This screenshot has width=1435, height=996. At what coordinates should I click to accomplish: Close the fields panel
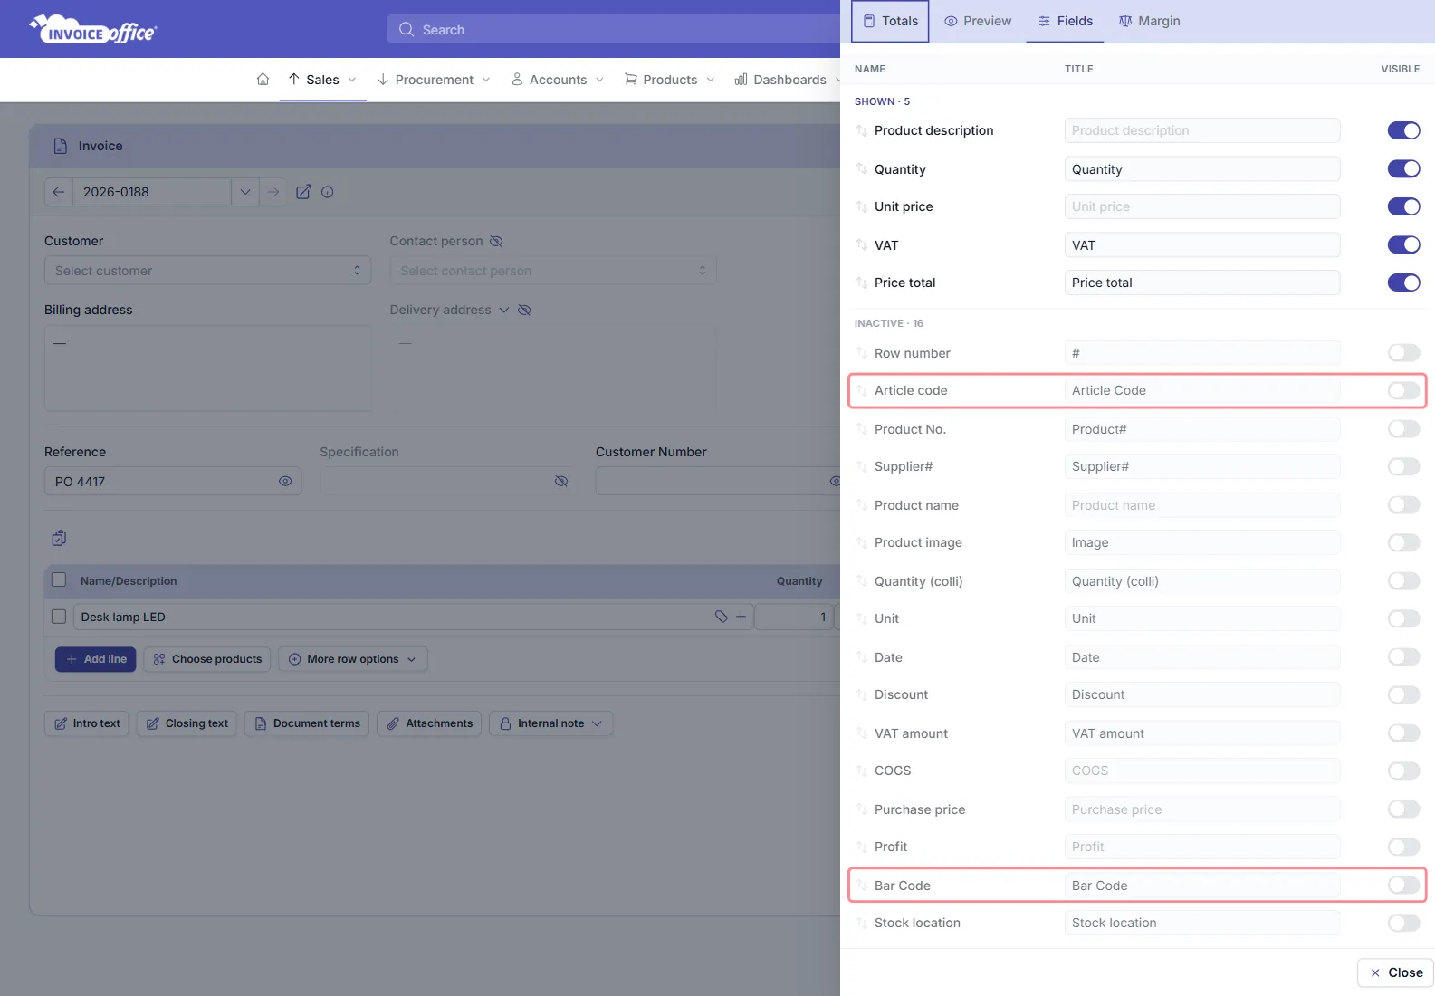pos(1396,972)
